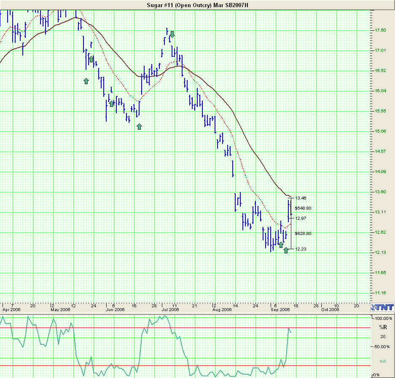
Task: Click the 100.00% indicator scale label
Action: point(384,318)
